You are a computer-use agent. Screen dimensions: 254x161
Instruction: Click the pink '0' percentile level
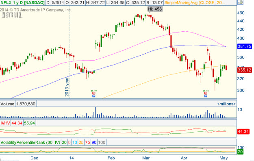coord(69,142)
